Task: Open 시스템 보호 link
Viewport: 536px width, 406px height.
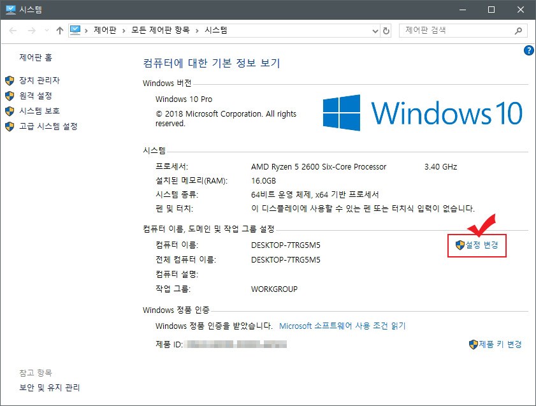Action: pos(40,111)
